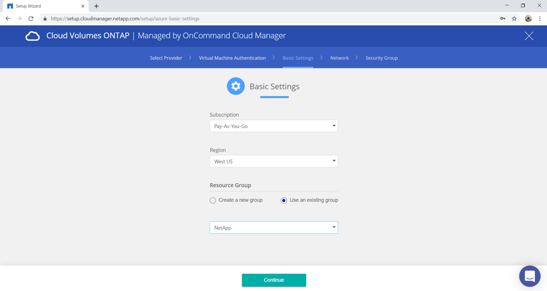Screen dimensions: 547x291
Task: Click the Cloud Volumes ONTAP cloud logo
Action: tap(33, 36)
